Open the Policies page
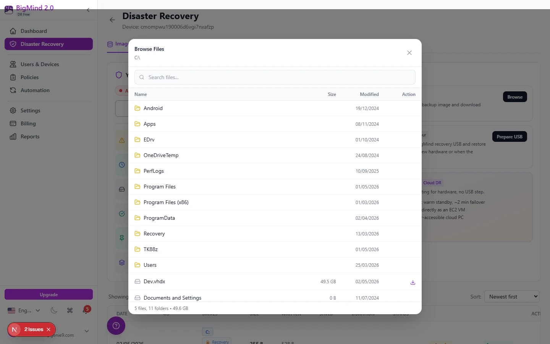 pos(49,77)
